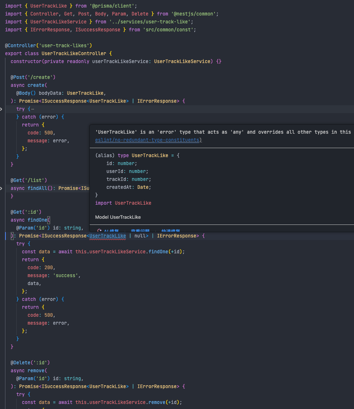Click the constructor keyword
Screen dimensions: 354x409
pyautogui.click(x=26, y=62)
